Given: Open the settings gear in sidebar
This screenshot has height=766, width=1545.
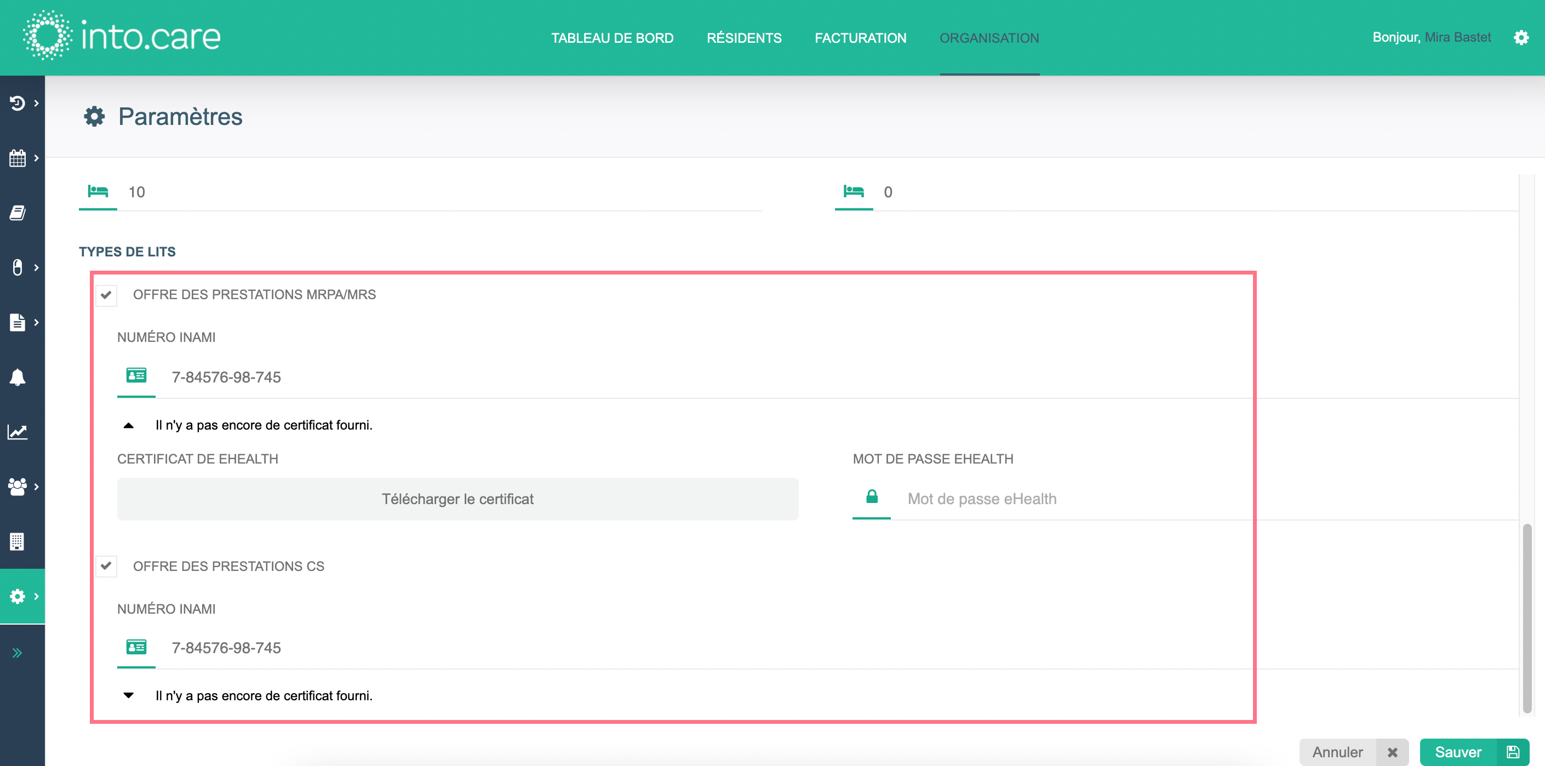Looking at the screenshot, I should 18,596.
